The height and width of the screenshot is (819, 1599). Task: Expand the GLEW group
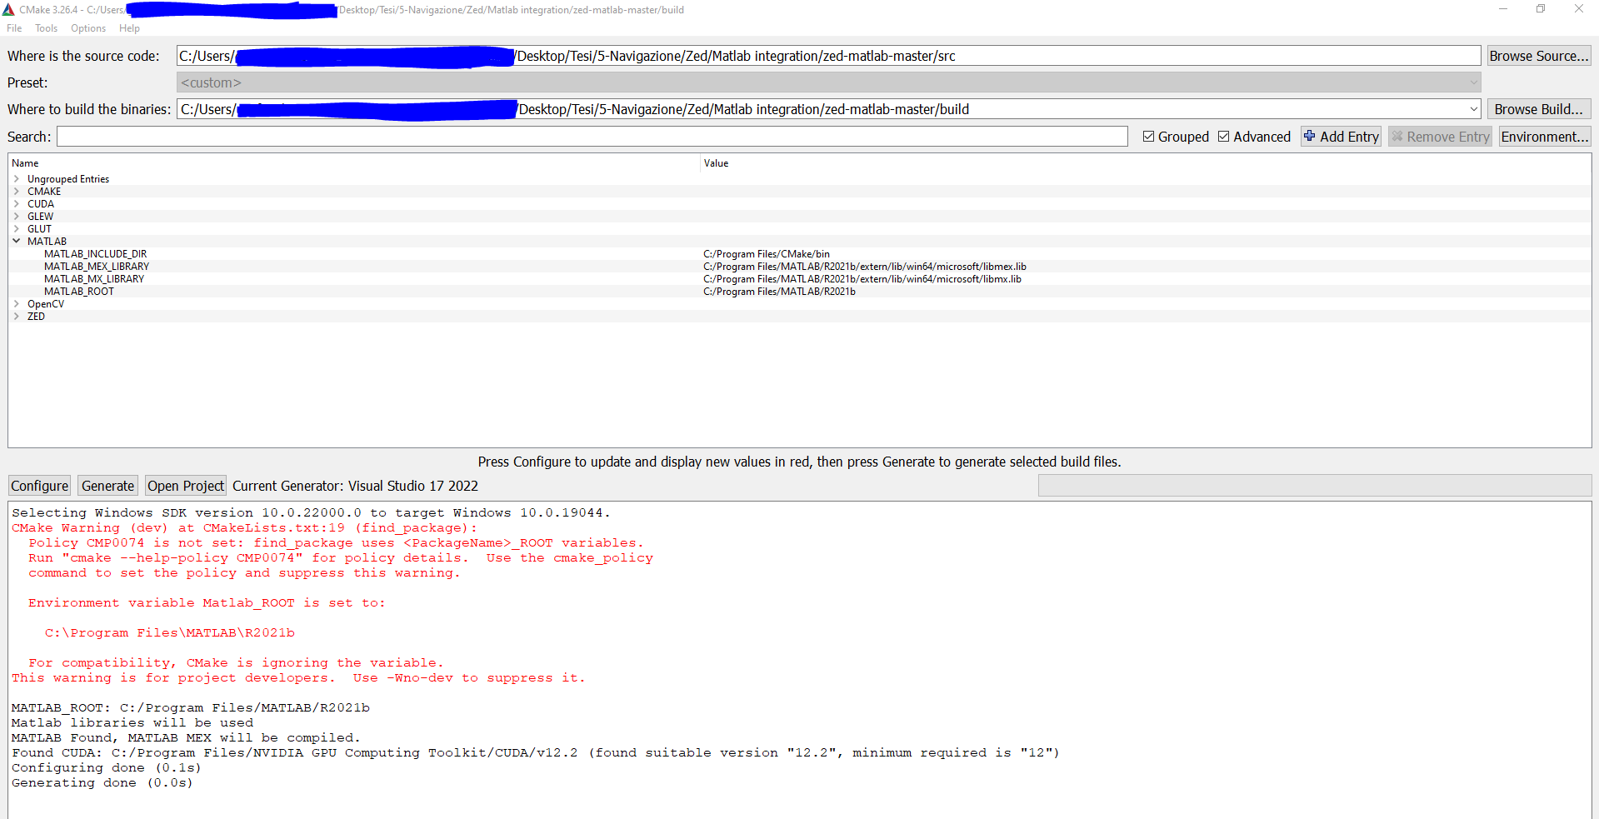click(x=17, y=217)
